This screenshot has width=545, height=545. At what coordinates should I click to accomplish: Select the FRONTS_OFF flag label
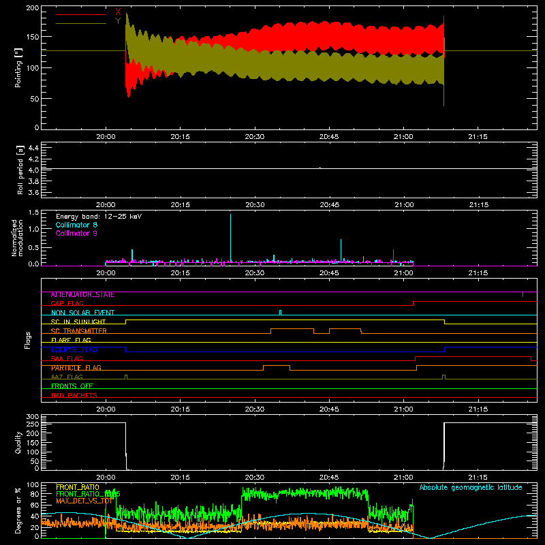click(72, 386)
